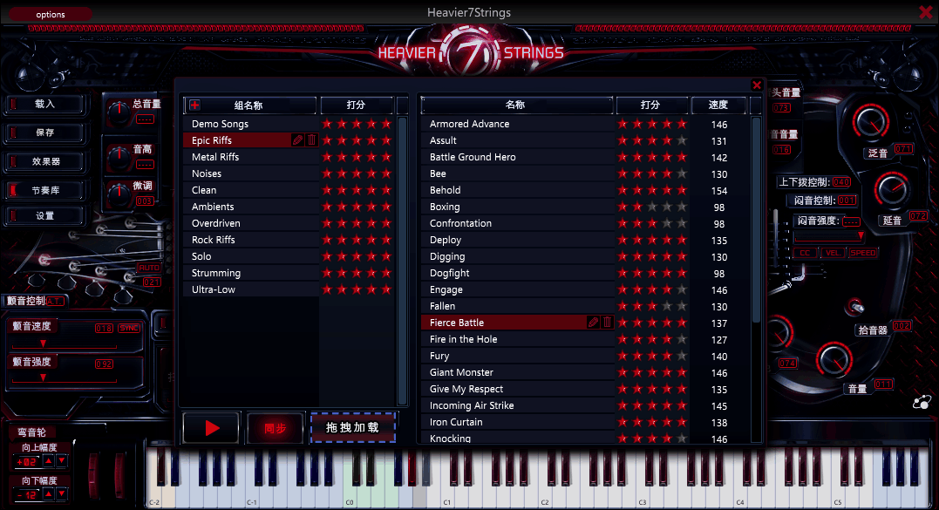Select the Rock Riffs group
This screenshot has width=939, height=510.
pyautogui.click(x=250, y=240)
